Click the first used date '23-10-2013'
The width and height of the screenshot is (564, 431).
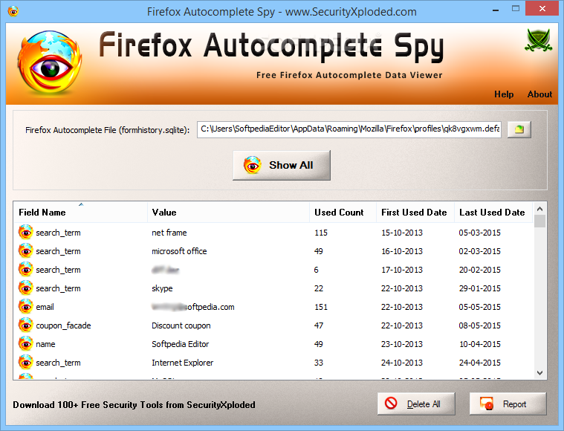coord(402,344)
